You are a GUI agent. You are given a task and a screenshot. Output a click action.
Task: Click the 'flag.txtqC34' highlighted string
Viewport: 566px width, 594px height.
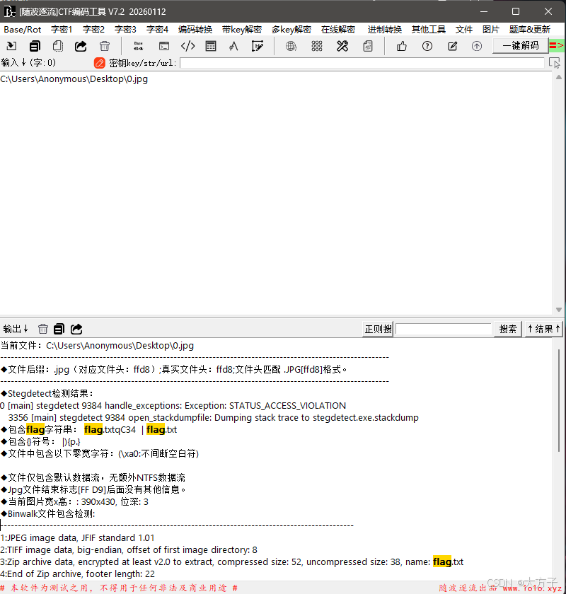pyautogui.click(x=110, y=430)
